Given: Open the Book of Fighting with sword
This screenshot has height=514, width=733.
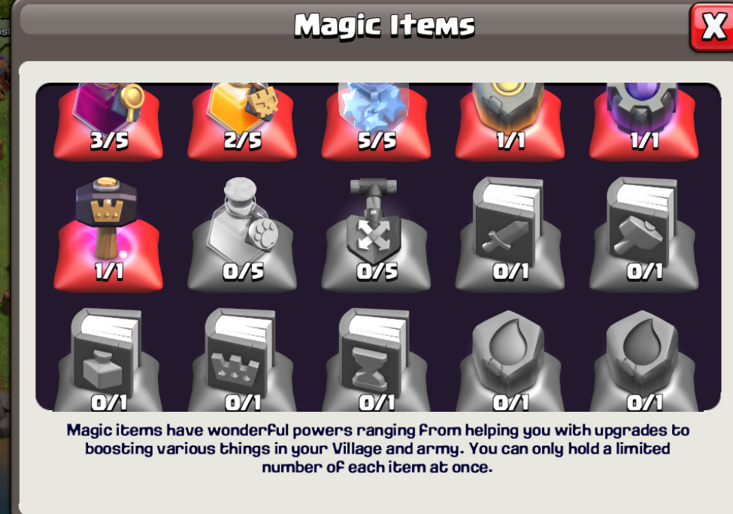Looking at the screenshot, I should (x=510, y=234).
